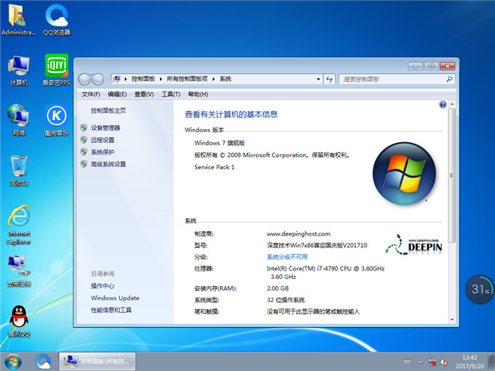Select the Internet Explorer desktop icon
This screenshot has width=495, height=371.
pyautogui.click(x=19, y=219)
